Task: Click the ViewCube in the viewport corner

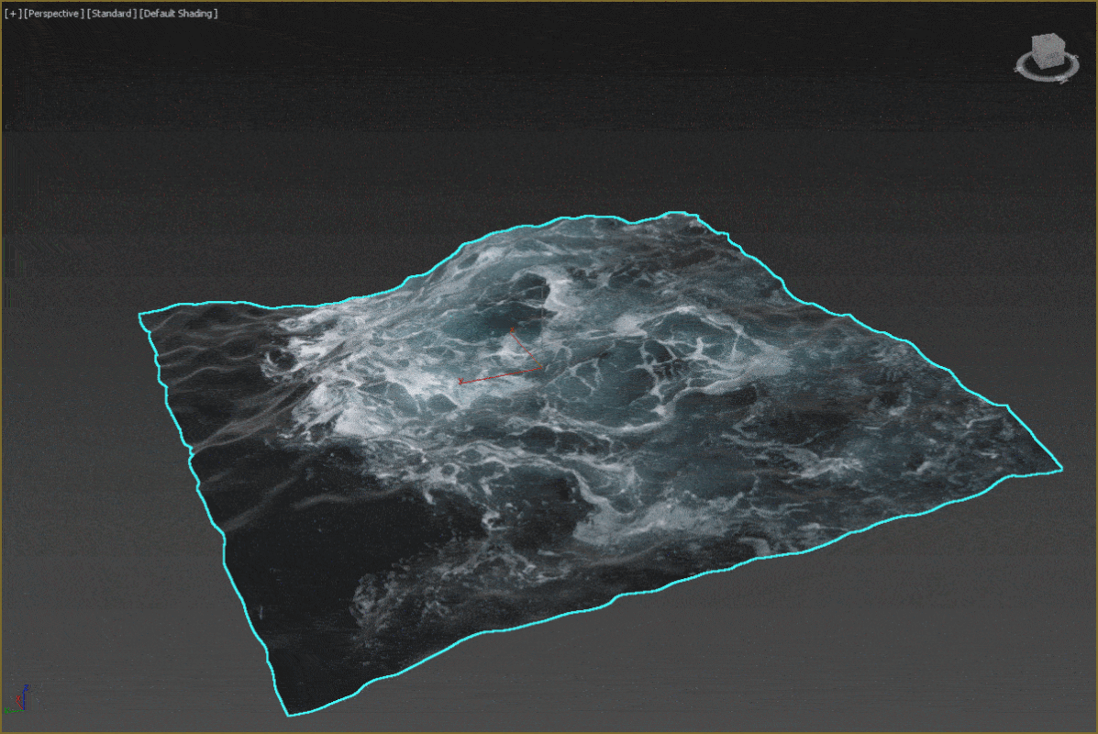Action: click(1048, 50)
